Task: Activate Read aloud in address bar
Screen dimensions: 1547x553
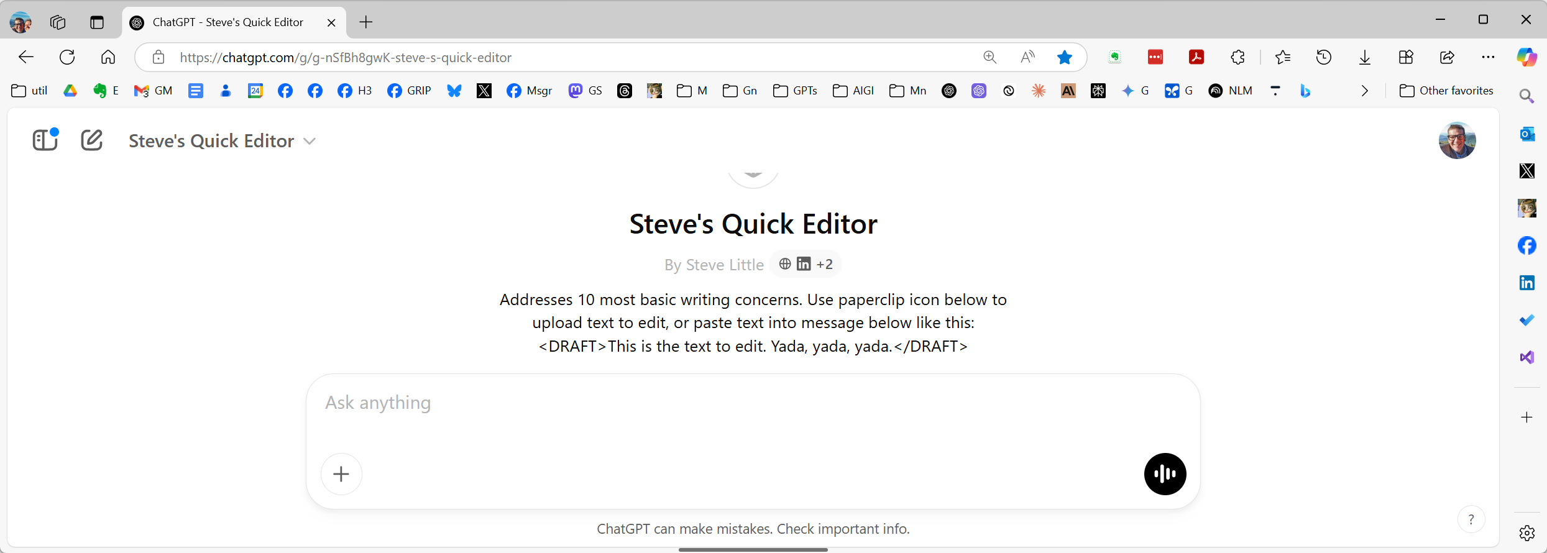Action: point(1027,57)
